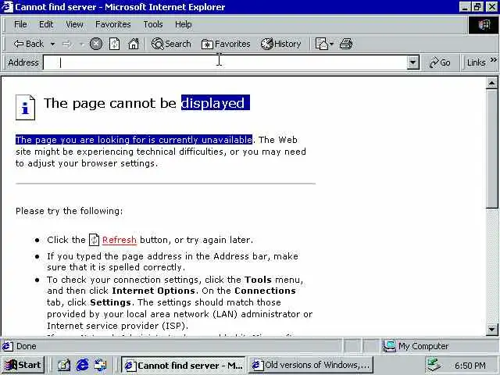Viewport: 500px width, 375px height.
Task: Click the Back arrow button
Action: 28,44
